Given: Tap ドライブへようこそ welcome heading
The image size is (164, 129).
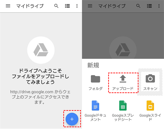Looking at the screenshot, I should [x=40, y=71].
